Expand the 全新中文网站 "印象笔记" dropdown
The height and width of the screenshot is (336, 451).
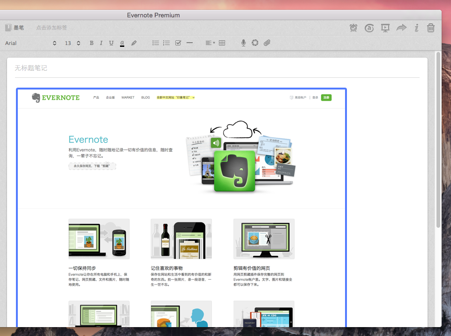pos(176,97)
